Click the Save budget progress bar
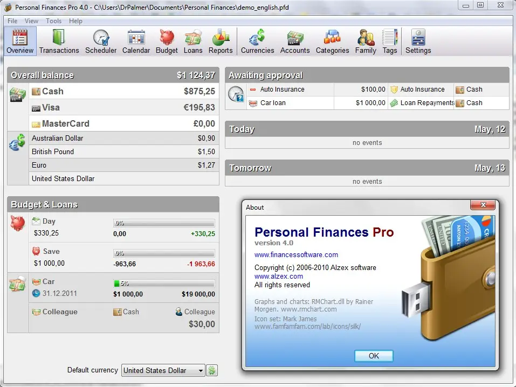This screenshot has width=516, height=387. pyautogui.click(x=164, y=253)
